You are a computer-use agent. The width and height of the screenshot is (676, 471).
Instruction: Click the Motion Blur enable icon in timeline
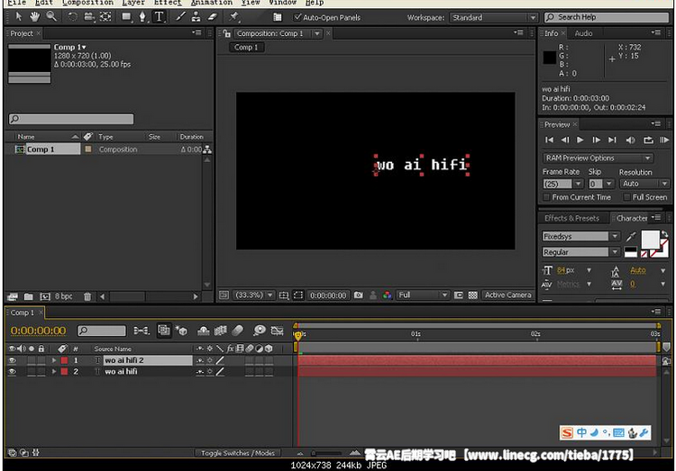[x=238, y=331]
